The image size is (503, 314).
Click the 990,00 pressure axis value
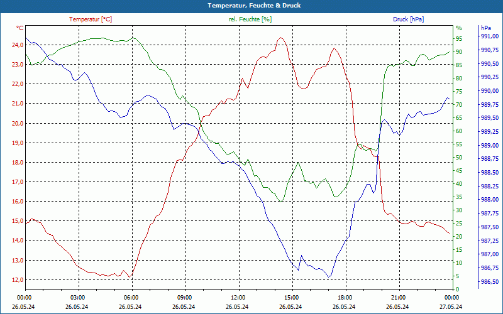point(490,91)
